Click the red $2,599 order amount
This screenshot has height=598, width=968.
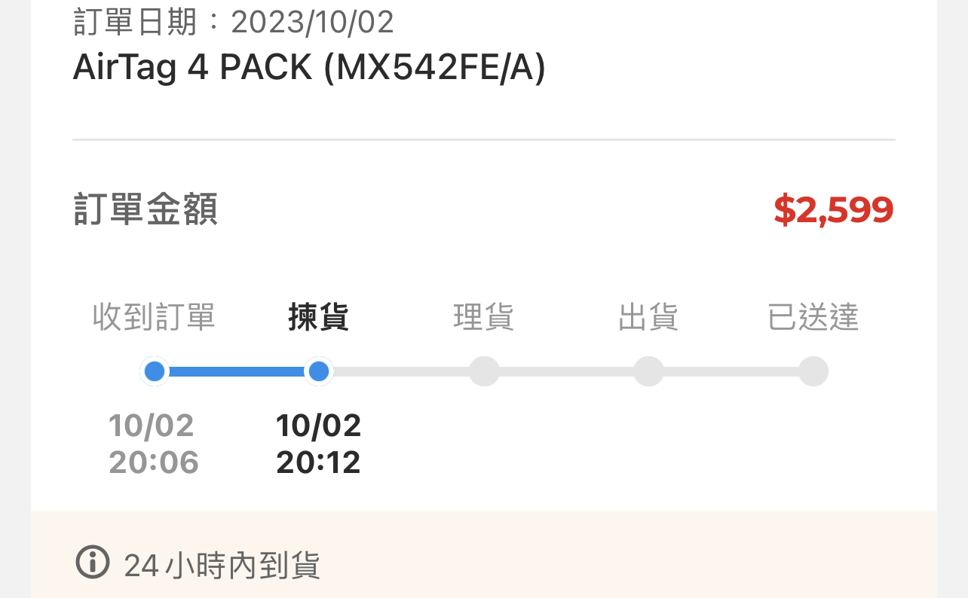click(833, 210)
